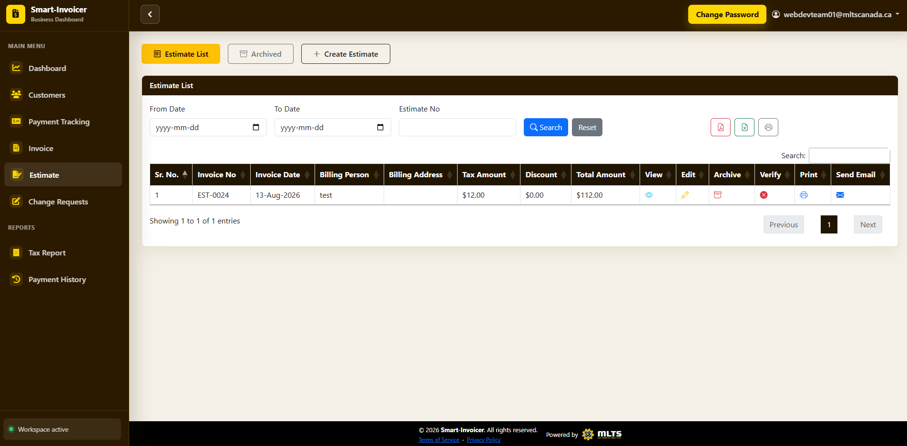Click the Previous pagination button

pos(784,224)
